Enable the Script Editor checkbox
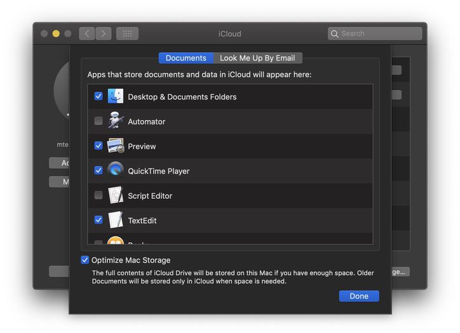The image size is (460, 333). point(98,195)
